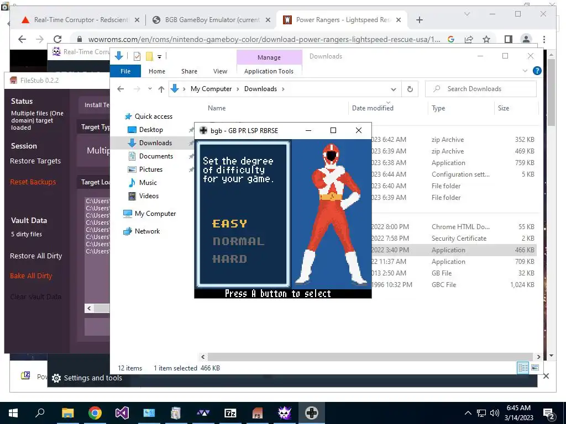Click Reset Backups in FileStub
Image resolution: width=566 pixels, height=424 pixels.
pyautogui.click(x=33, y=182)
